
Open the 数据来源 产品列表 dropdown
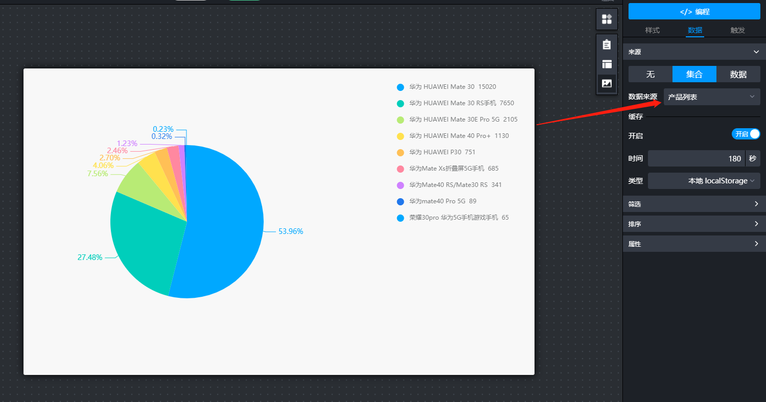712,97
